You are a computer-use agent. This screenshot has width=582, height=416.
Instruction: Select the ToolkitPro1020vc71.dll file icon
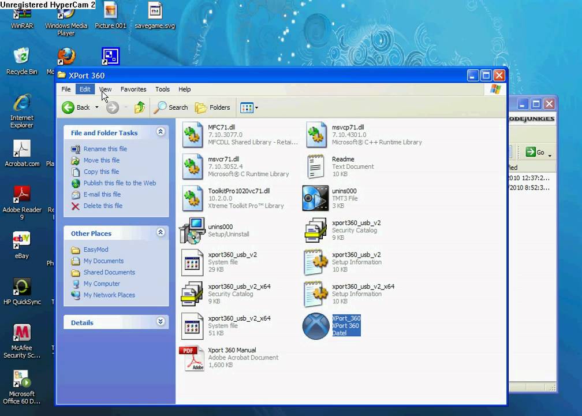(x=192, y=199)
